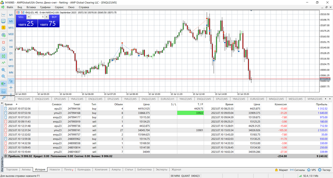Switch to candlestick chart mode icon

click(4, 56)
